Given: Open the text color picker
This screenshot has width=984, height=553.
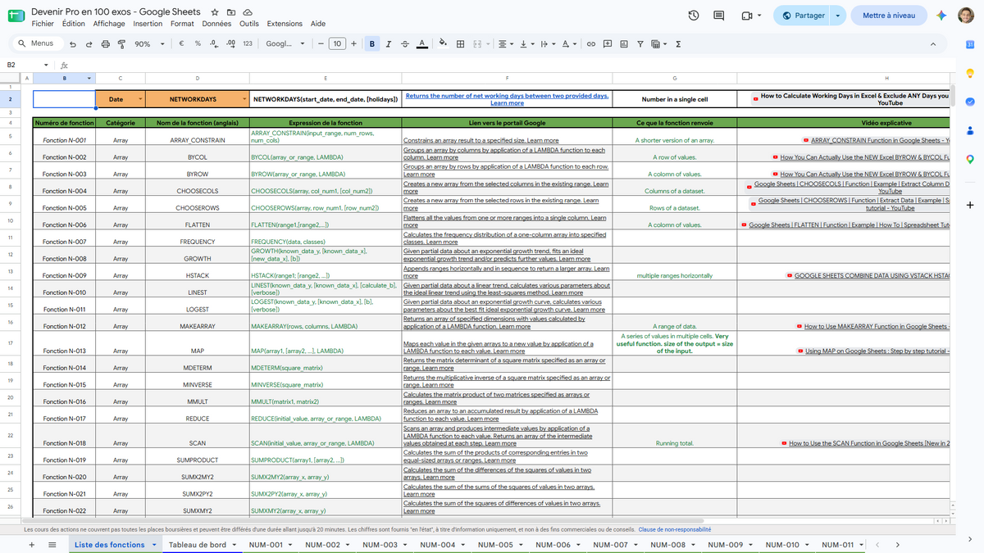Looking at the screenshot, I should coord(421,44).
